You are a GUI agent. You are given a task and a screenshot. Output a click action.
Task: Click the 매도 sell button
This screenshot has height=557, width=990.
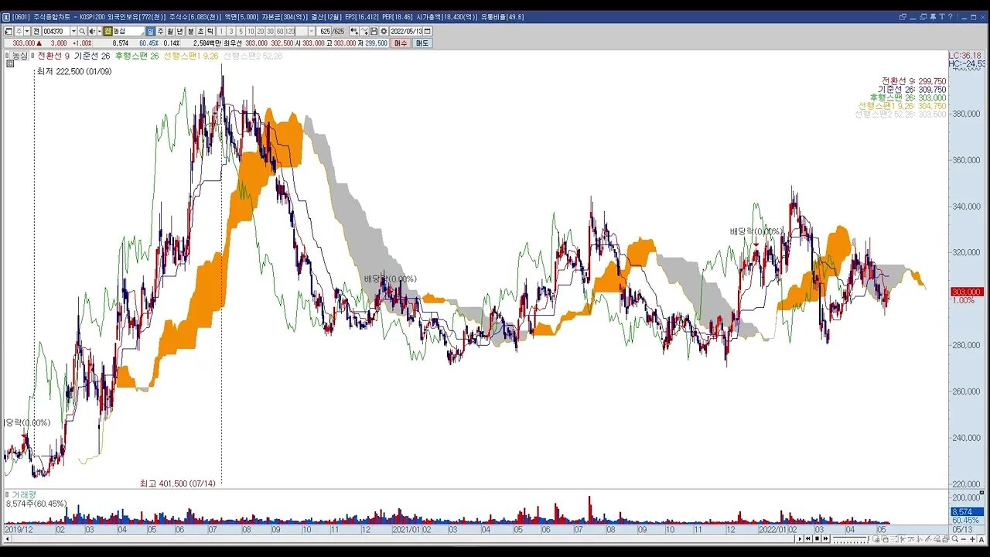(x=422, y=43)
